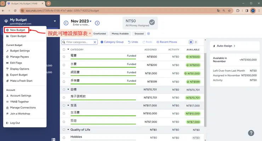This screenshot has height=141, width=262.
Task: Open the Chrome profile avatar
Action: (253, 11)
